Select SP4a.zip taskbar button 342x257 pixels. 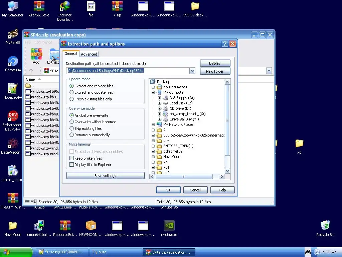tap(169, 252)
